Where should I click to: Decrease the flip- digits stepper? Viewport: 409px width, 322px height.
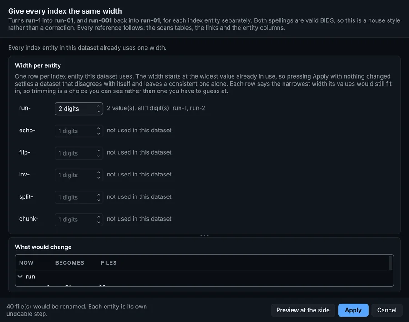pos(98,156)
